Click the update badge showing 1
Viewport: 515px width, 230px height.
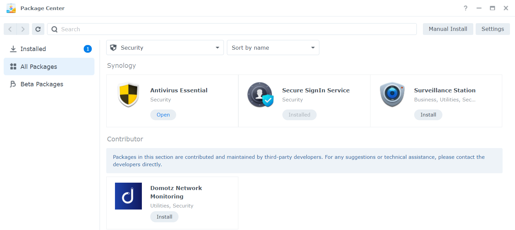[88, 49]
